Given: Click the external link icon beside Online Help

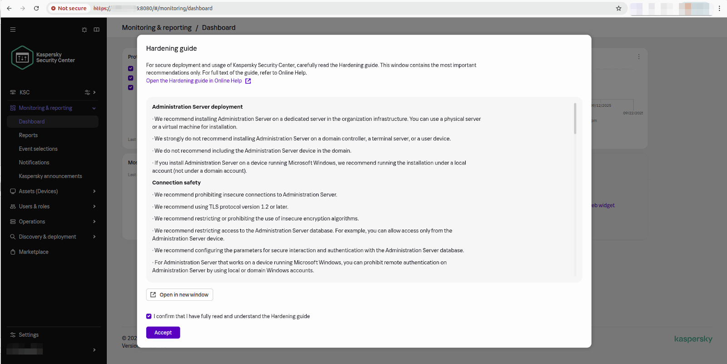Looking at the screenshot, I should click(x=248, y=81).
